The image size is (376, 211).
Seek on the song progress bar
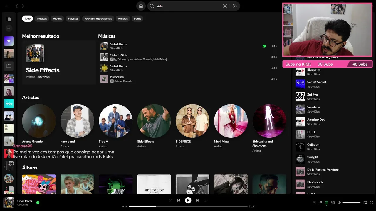tap(188, 207)
